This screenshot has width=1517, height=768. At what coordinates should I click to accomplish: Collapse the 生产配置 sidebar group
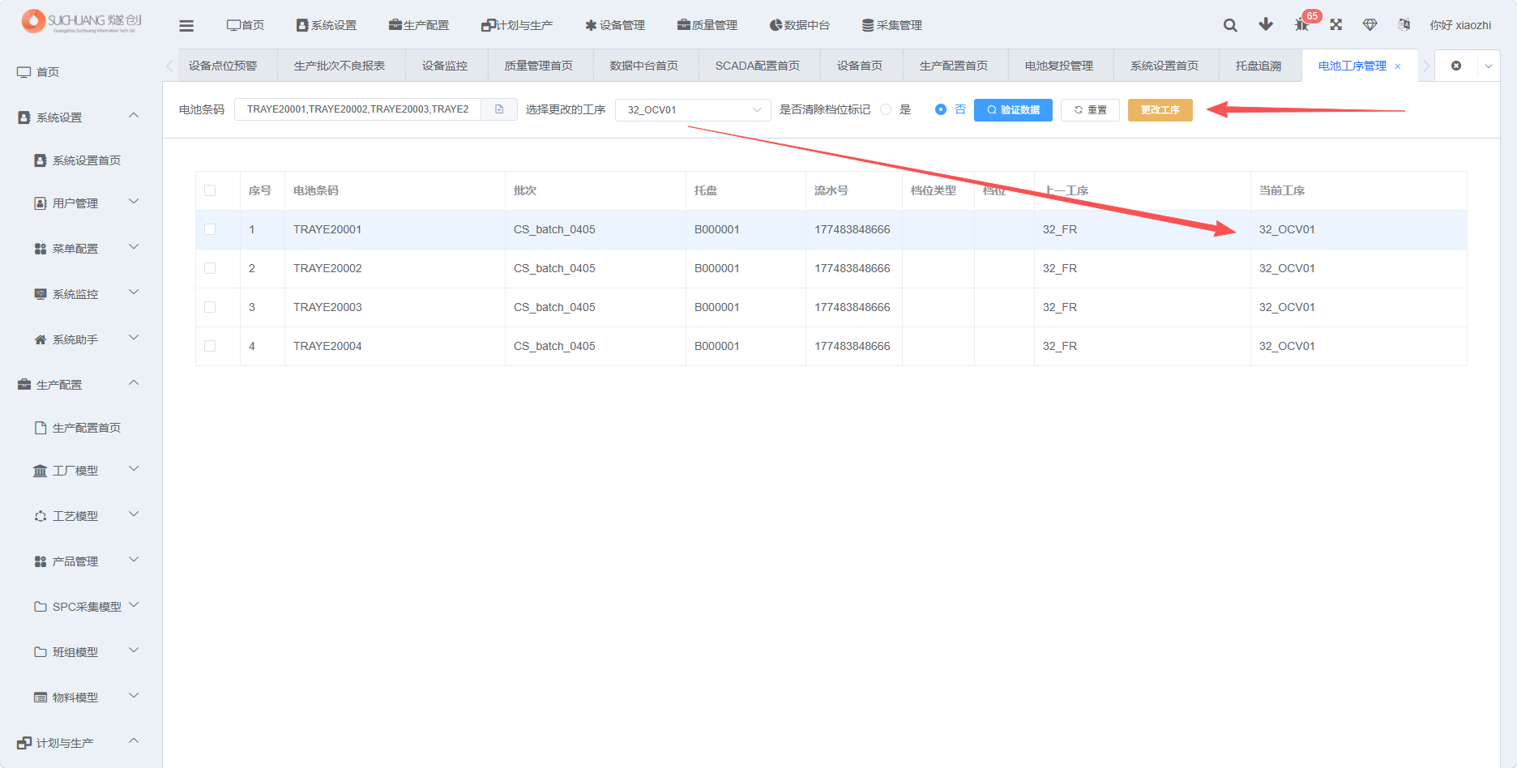click(x=134, y=383)
